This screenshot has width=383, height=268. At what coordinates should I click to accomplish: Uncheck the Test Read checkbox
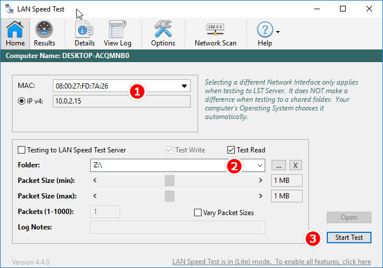231,150
